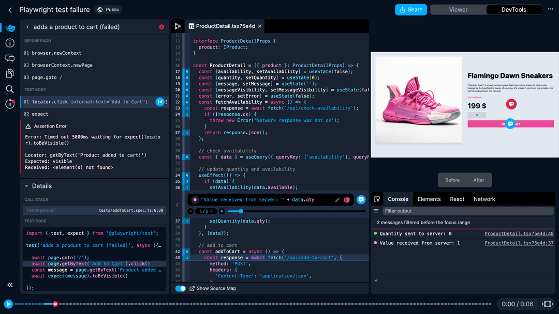Switch to Viewer mode
Screen dimensions: 559x314
point(458,10)
